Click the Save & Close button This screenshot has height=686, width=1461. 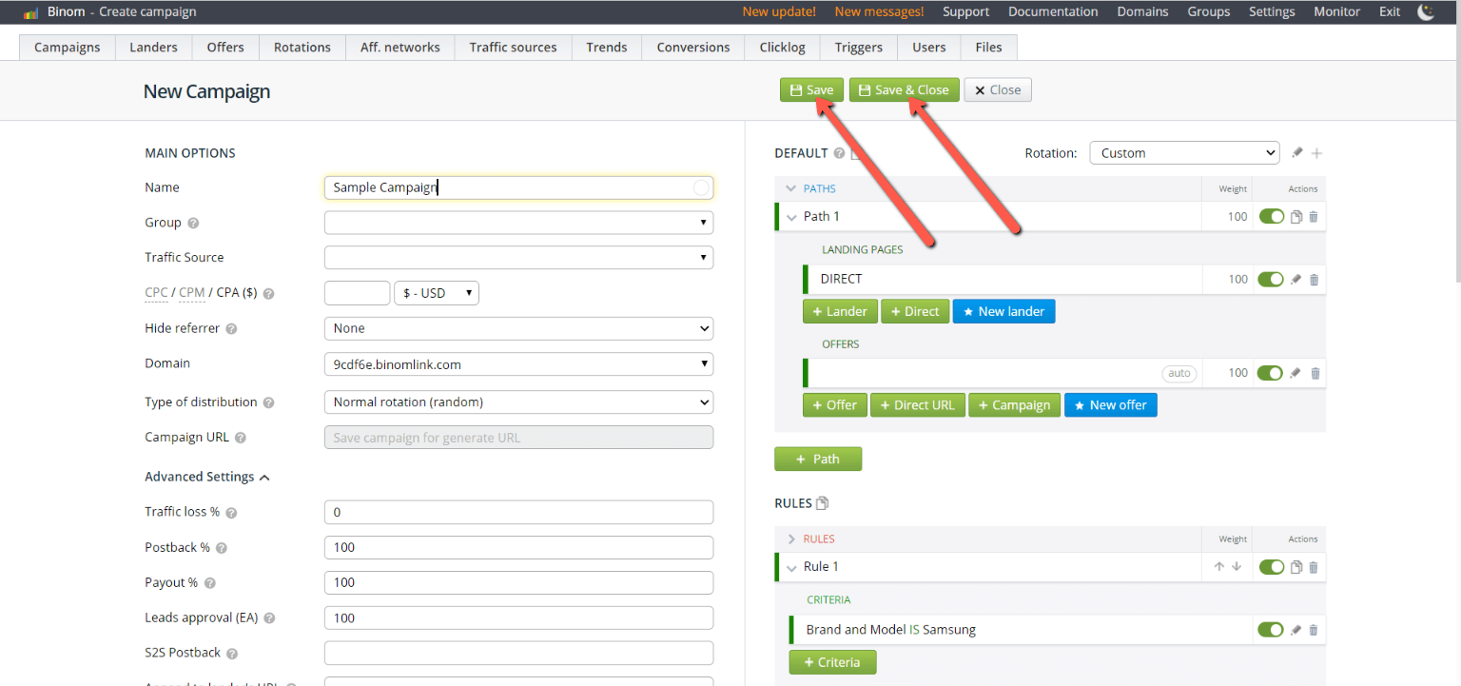(x=904, y=90)
